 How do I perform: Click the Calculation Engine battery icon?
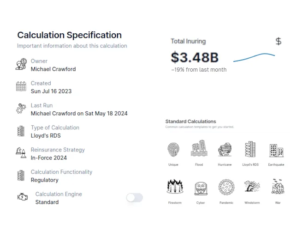[x=23, y=198]
